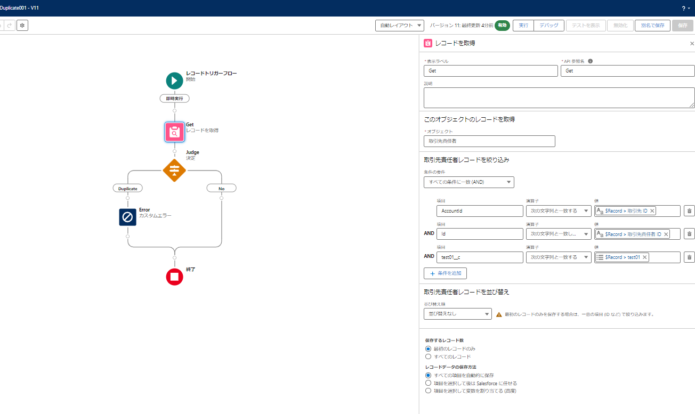Click the レコードトリガーフロー start label
695x414 pixels.
pos(212,73)
